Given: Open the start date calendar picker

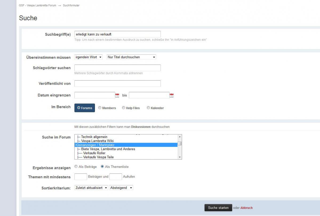Looking at the screenshot, I should (117, 95).
